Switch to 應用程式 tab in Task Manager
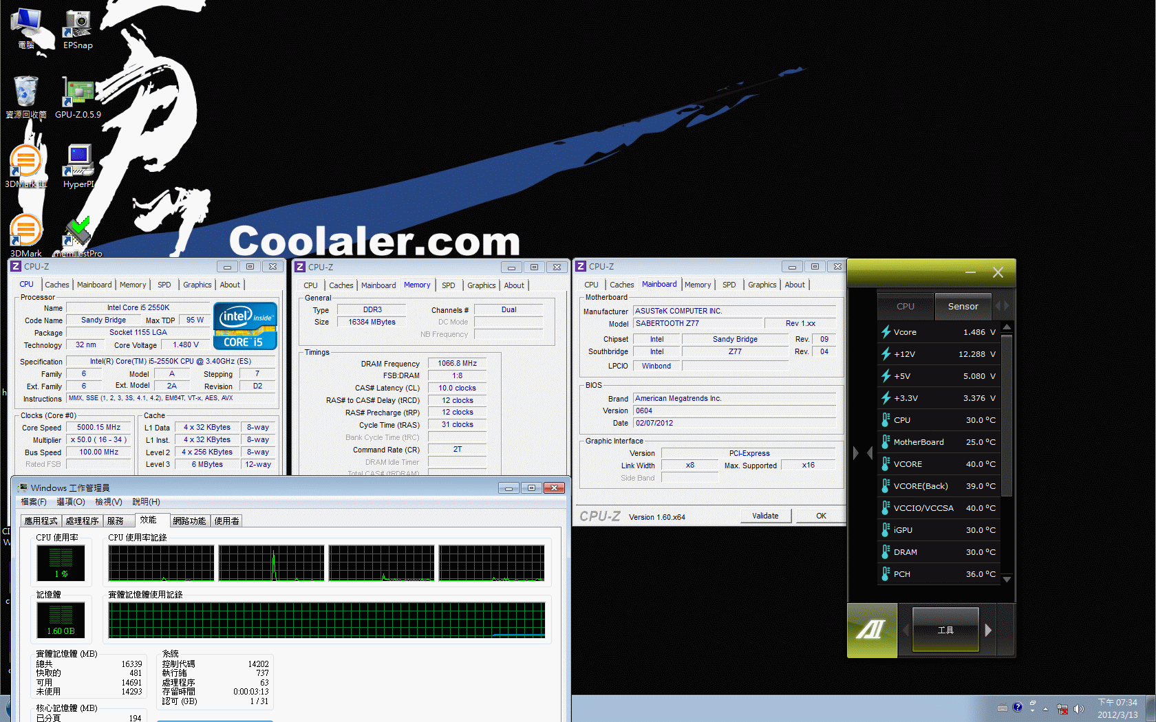Screen dimensions: 1156x722 [x=41, y=521]
